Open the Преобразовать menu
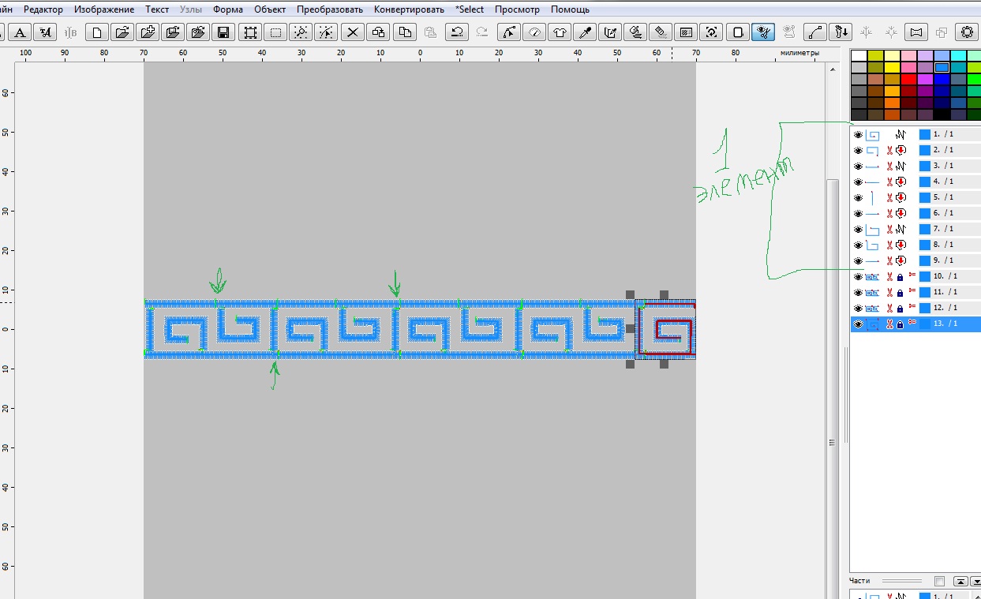This screenshot has height=599, width=981. click(x=330, y=9)
